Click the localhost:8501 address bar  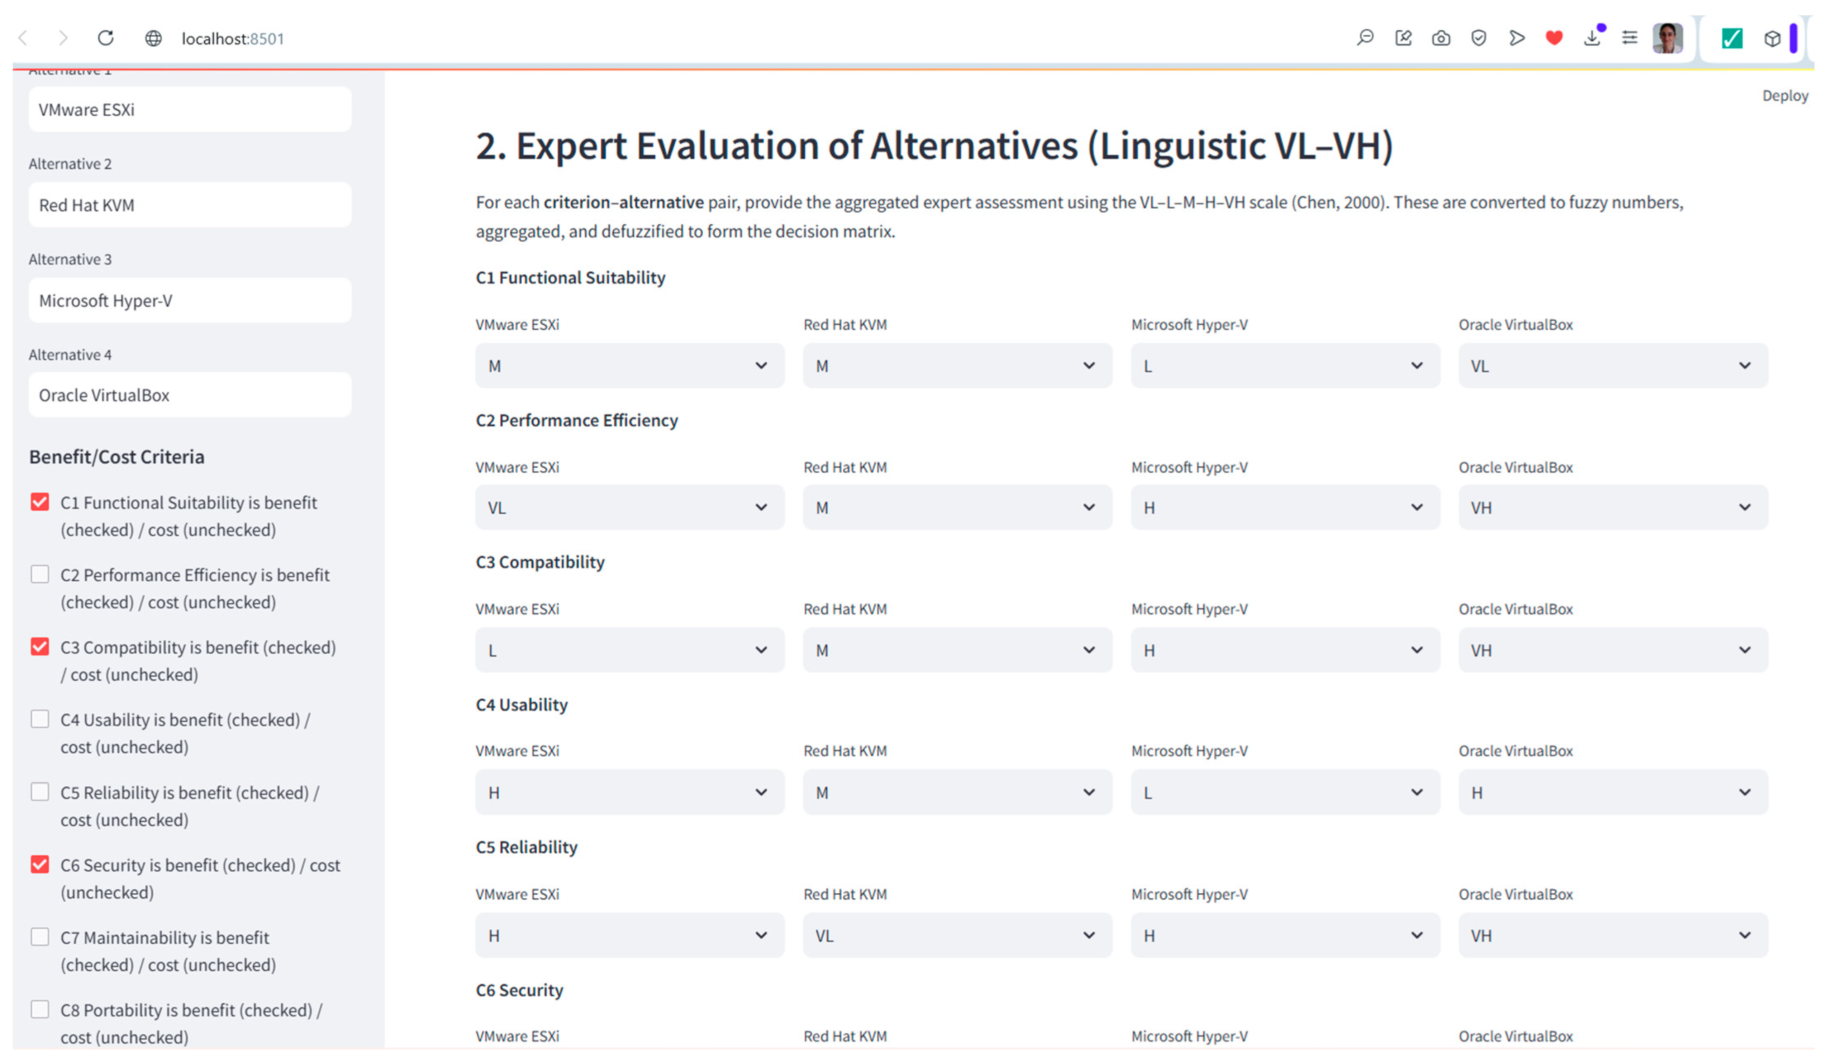click(233, 38)
